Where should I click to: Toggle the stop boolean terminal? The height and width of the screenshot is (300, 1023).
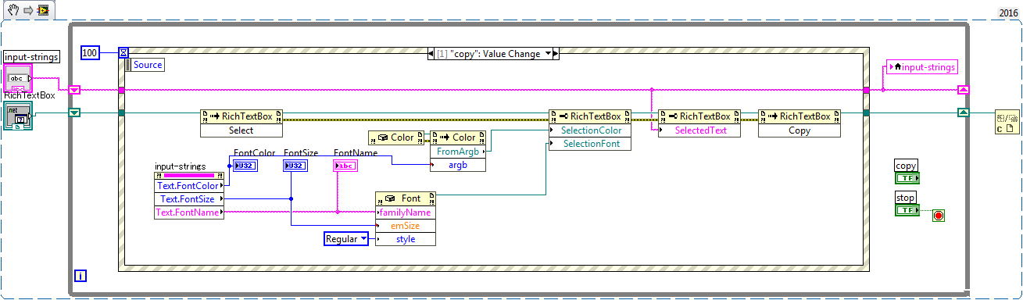[x=907, y=210]
